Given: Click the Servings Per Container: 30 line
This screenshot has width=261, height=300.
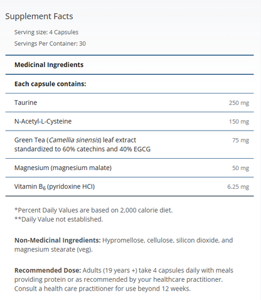Looking at the screenshot, I should [50, 43].
